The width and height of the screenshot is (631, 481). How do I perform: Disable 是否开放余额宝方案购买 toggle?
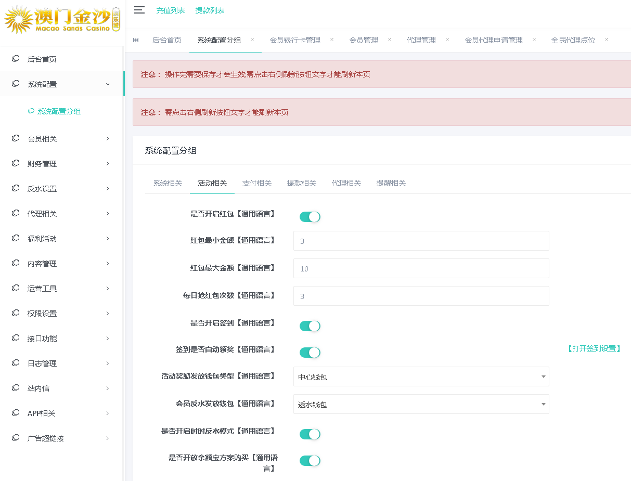click(x=310, y=460)
